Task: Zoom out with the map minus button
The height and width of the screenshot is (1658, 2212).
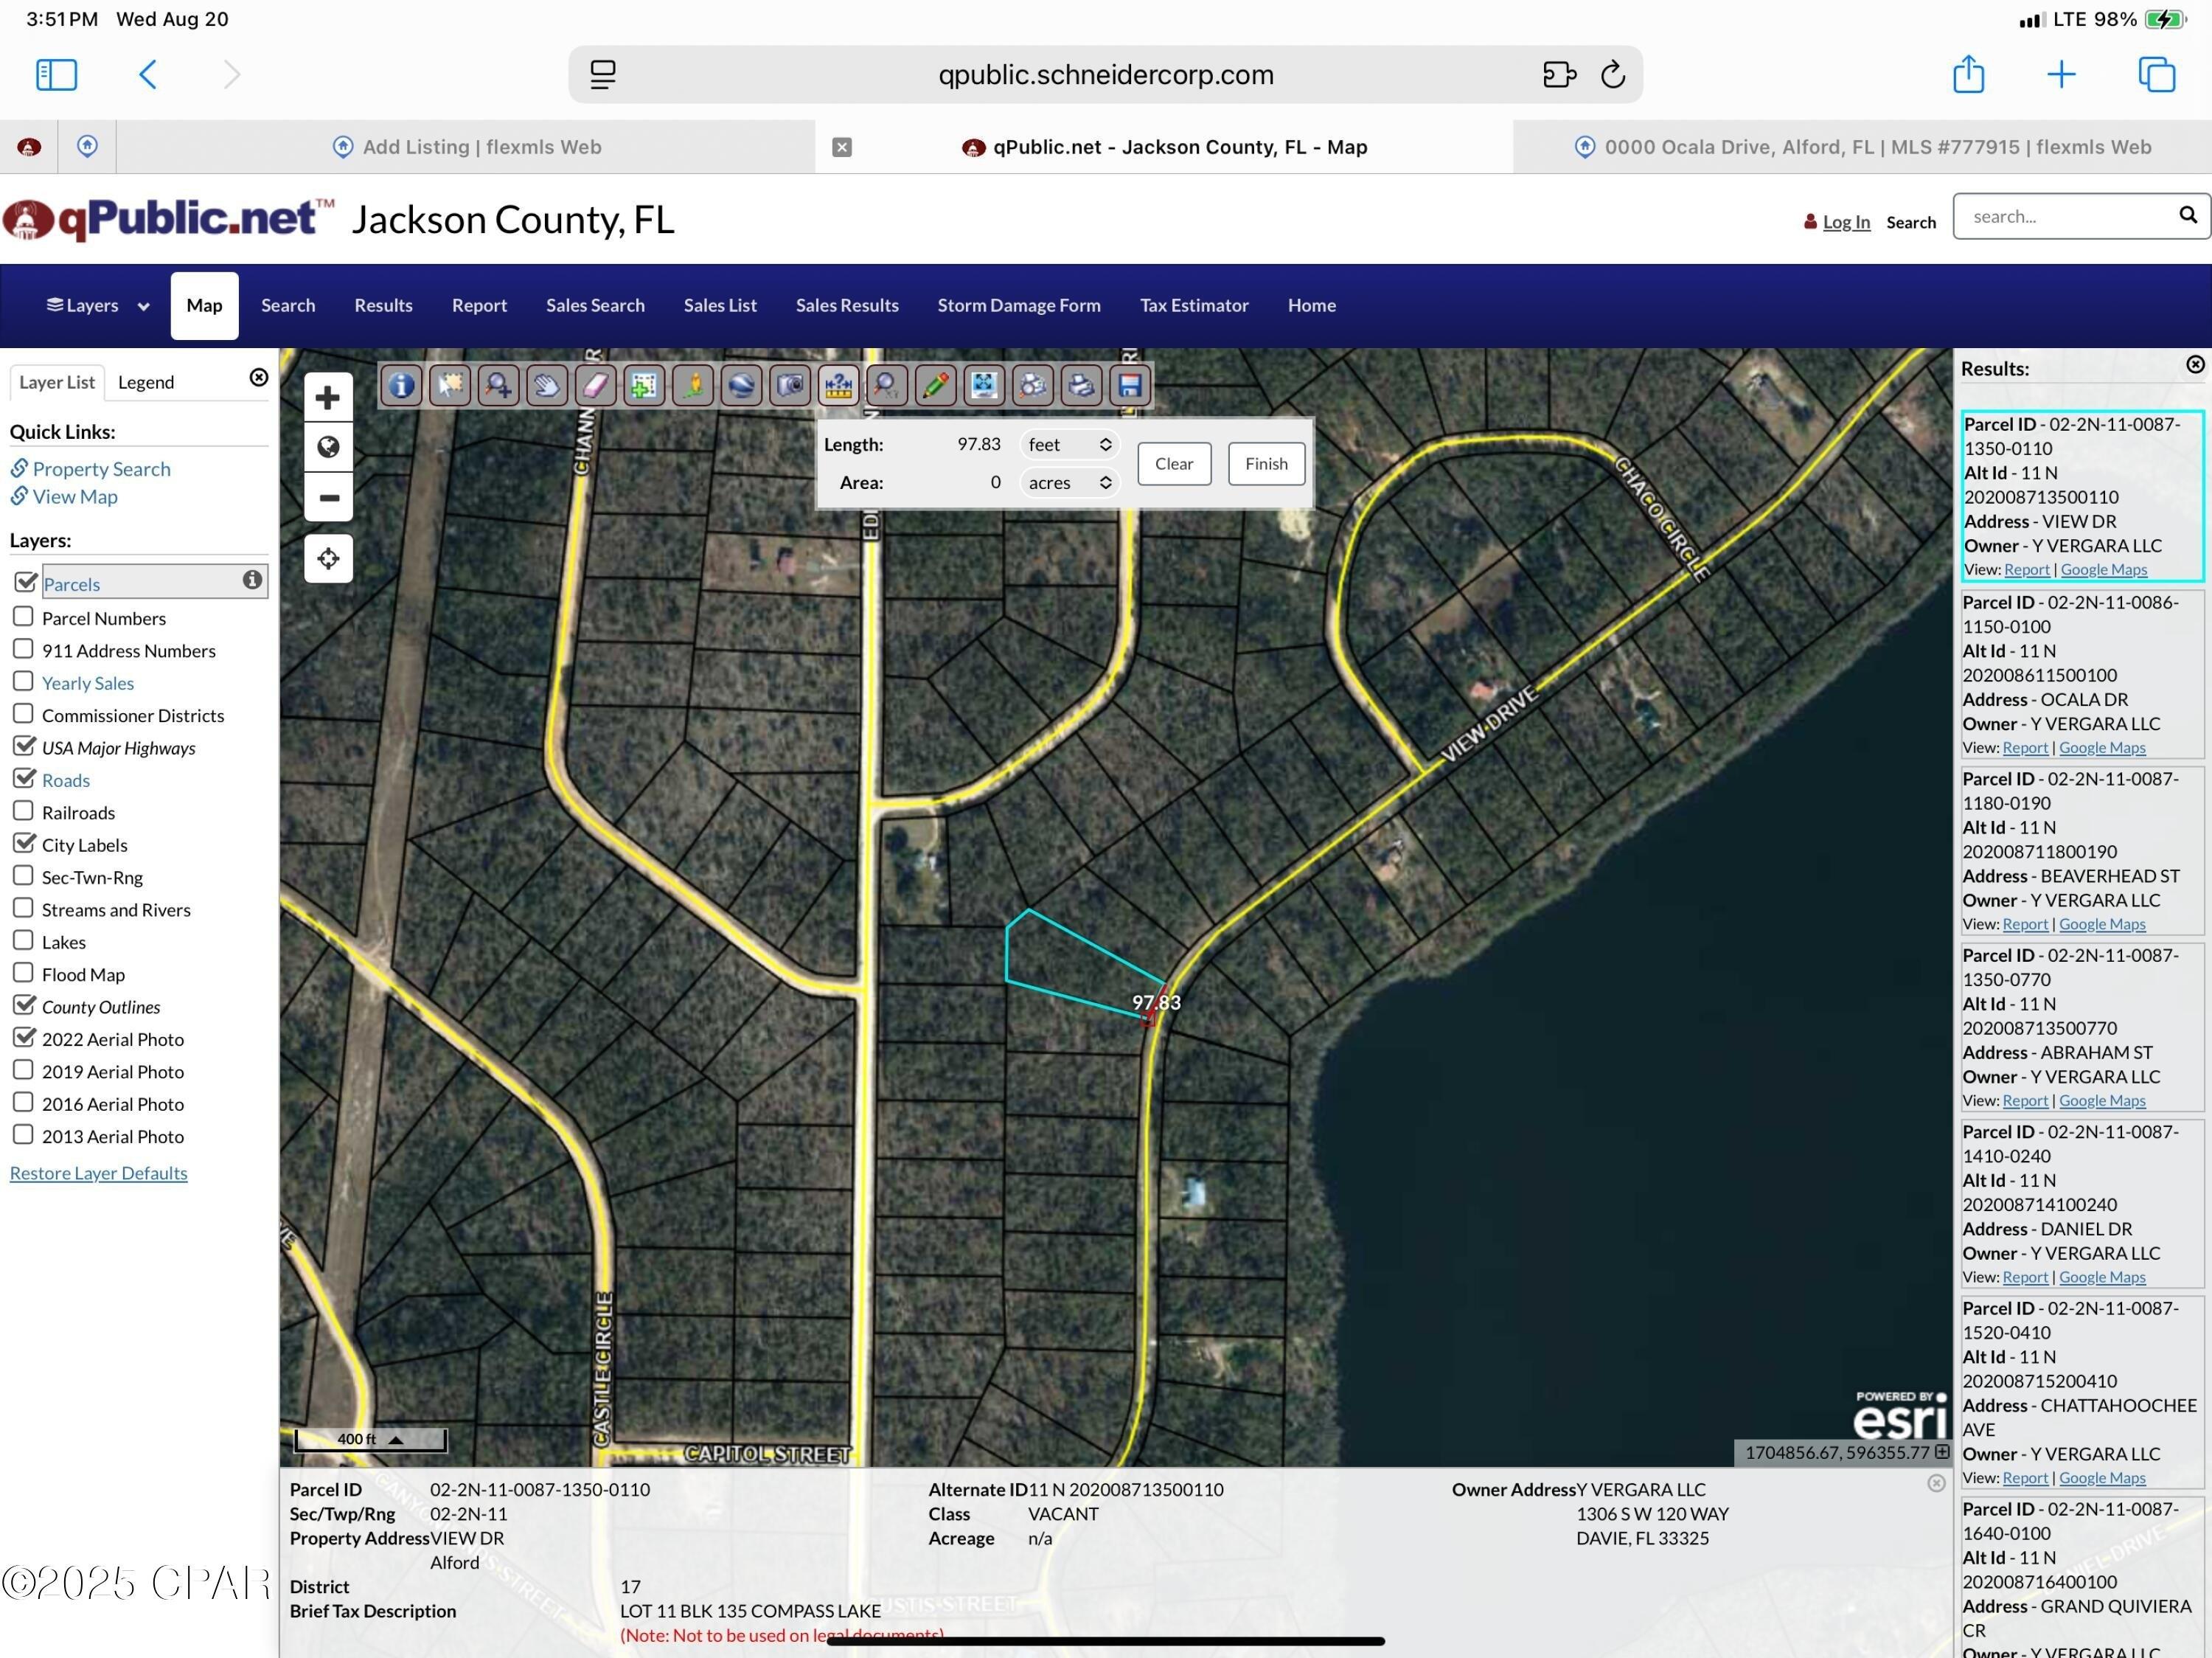Action: coord(328,497)
